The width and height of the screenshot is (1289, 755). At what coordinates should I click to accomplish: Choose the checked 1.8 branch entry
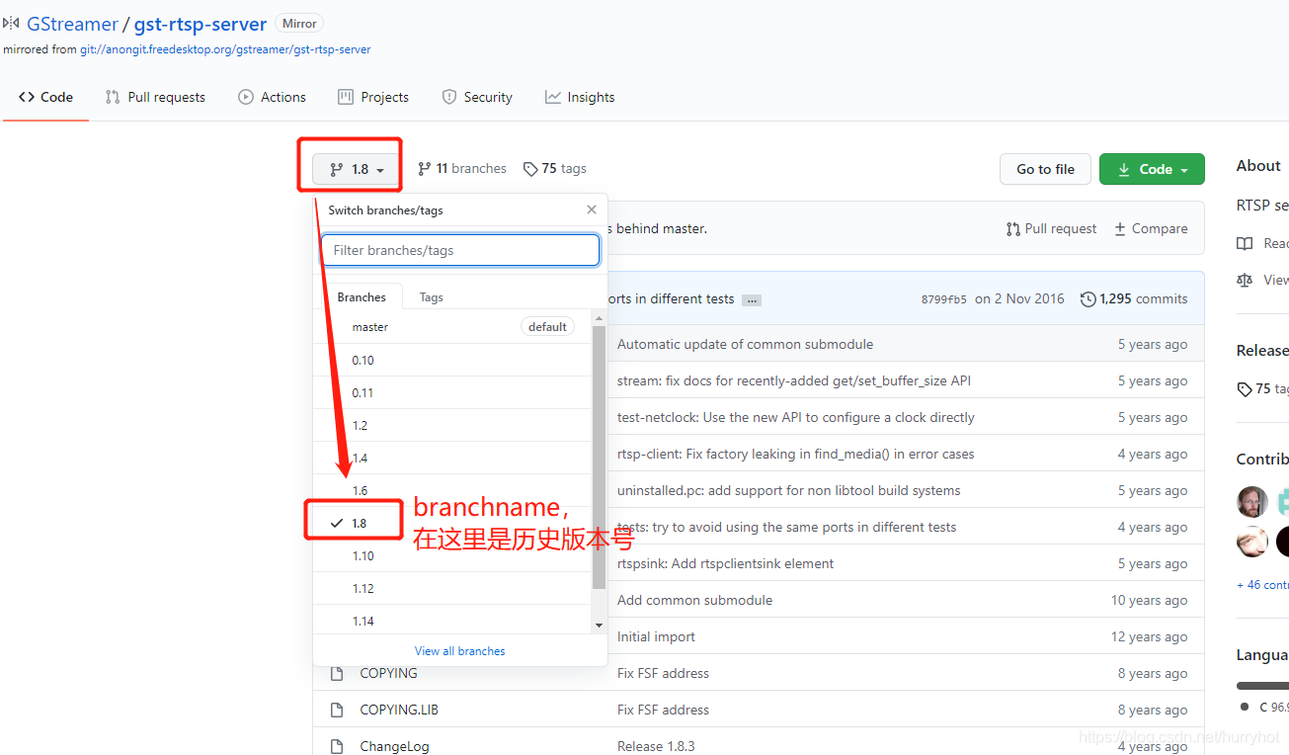(x=452, y=523)
